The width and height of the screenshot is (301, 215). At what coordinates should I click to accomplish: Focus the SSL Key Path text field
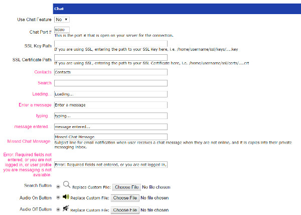[110, 44]
